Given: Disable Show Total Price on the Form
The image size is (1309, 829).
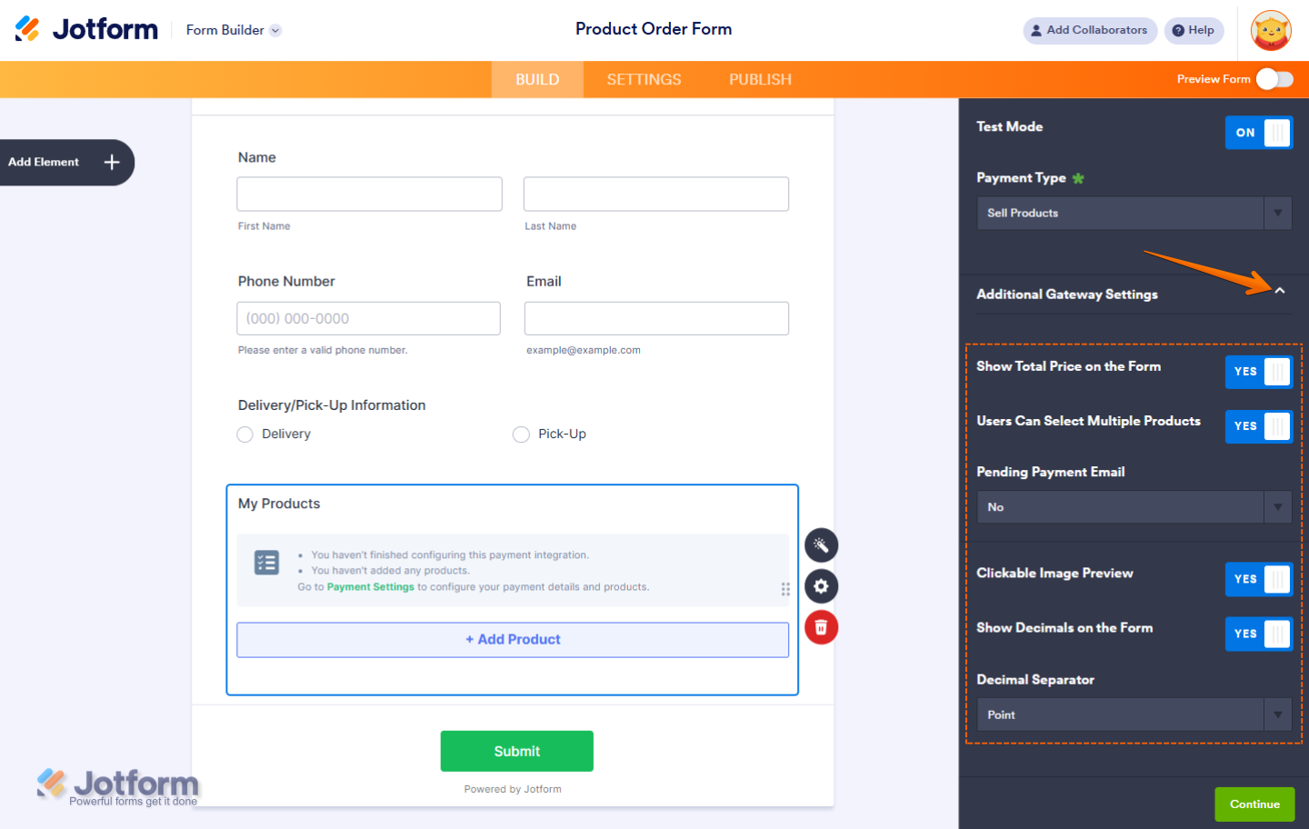Looking at the screenshot, I should tap(1259, 372).
